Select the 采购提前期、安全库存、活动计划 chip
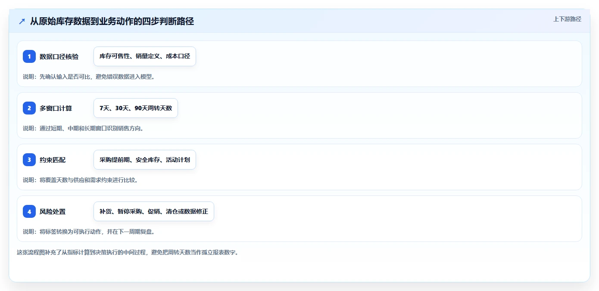 (145, 160)
